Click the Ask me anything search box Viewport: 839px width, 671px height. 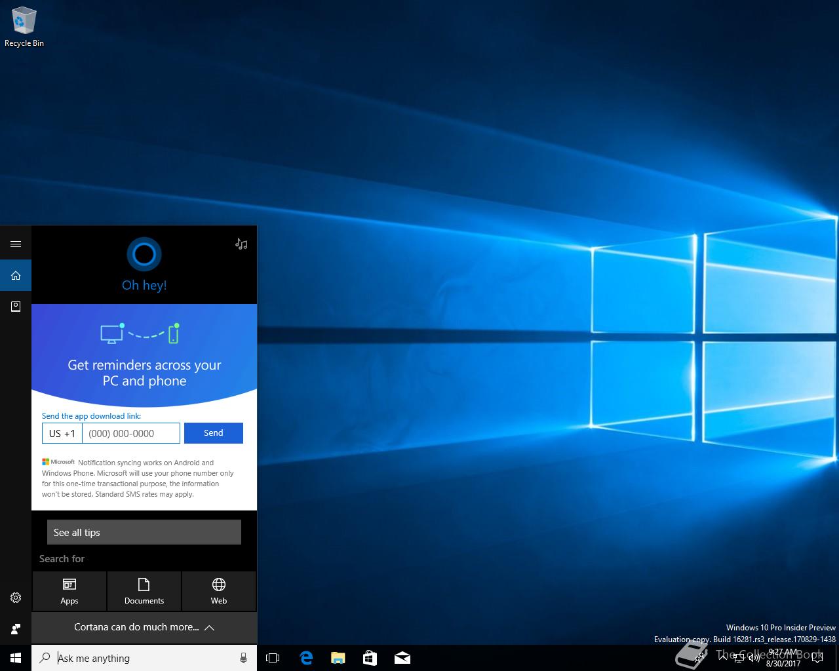pyautogui.click(x=144, y=658)
